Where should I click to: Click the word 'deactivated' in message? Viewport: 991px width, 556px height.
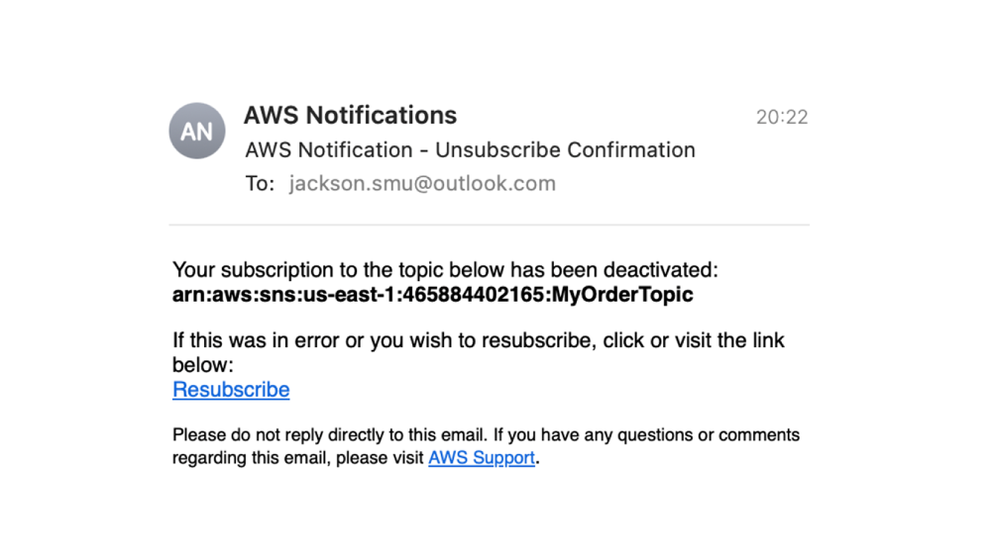point(658,270)
